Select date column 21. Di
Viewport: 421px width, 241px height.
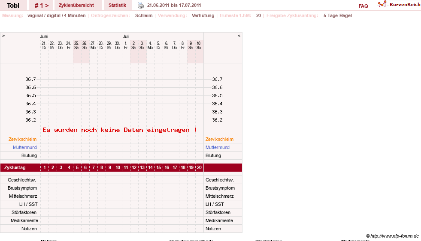[44, 45]
